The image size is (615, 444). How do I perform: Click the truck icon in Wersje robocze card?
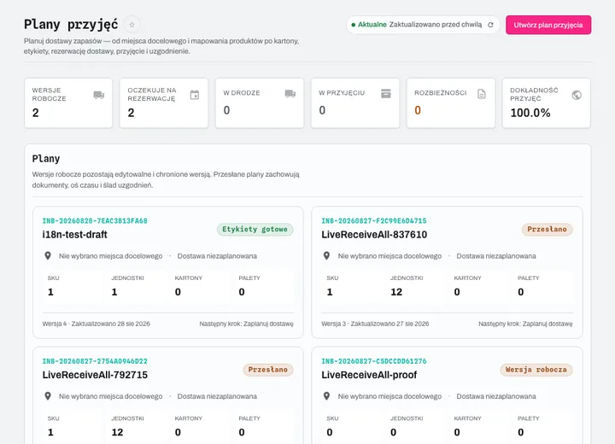point(99,95)
